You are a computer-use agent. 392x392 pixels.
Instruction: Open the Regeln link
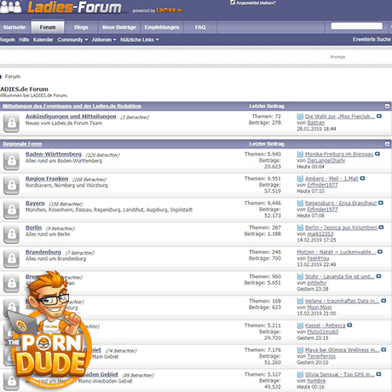point(8,40)
